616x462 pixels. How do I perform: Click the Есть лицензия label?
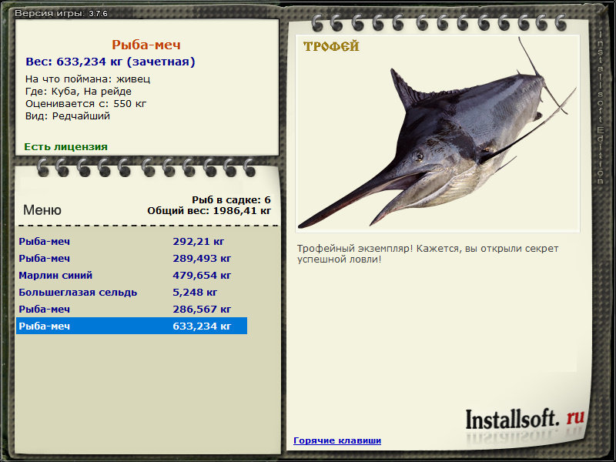pyautogui.click(x=65, y=146)
